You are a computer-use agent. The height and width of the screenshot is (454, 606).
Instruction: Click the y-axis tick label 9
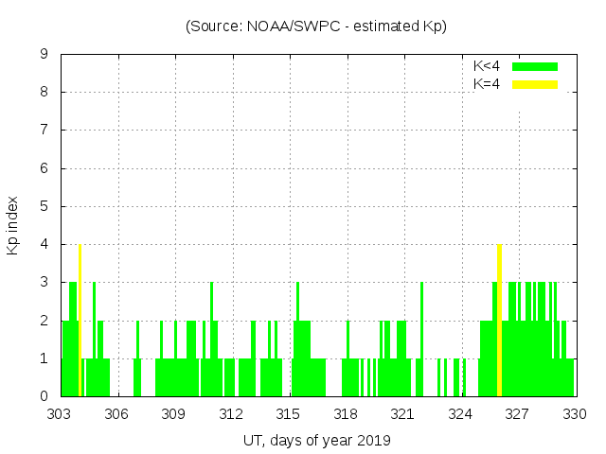tap(44, 55)
